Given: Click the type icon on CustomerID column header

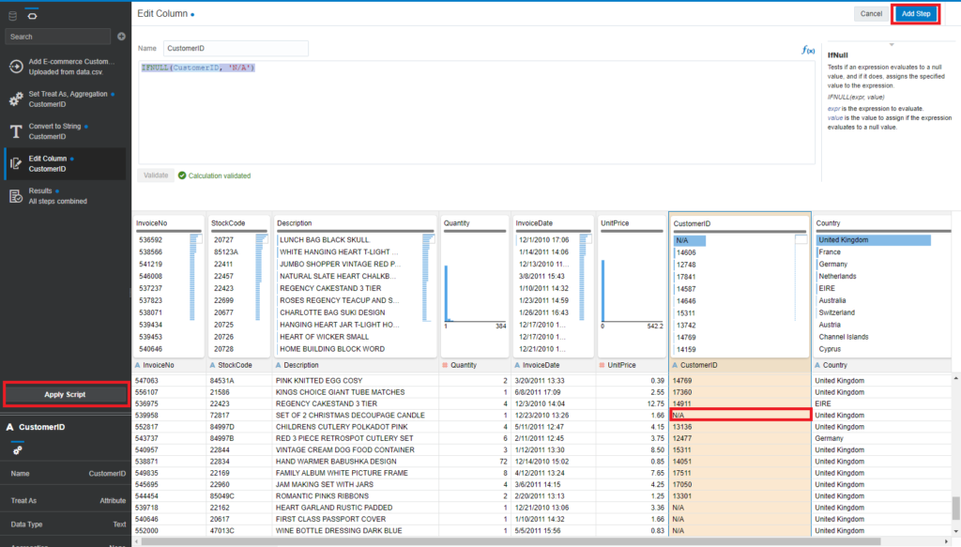Looking at the screenshot, I should pos(675,365).
